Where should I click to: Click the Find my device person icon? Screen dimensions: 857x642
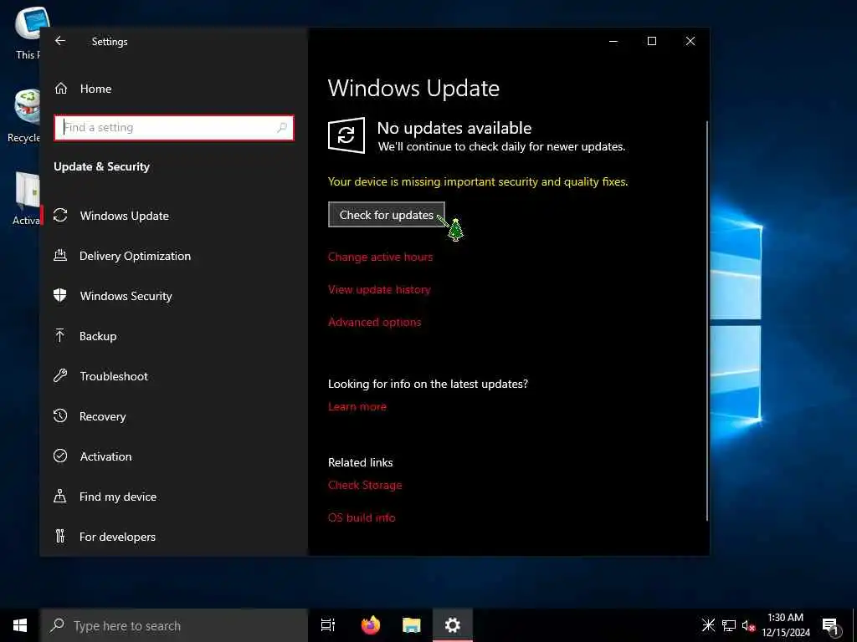tap(60, 496)
